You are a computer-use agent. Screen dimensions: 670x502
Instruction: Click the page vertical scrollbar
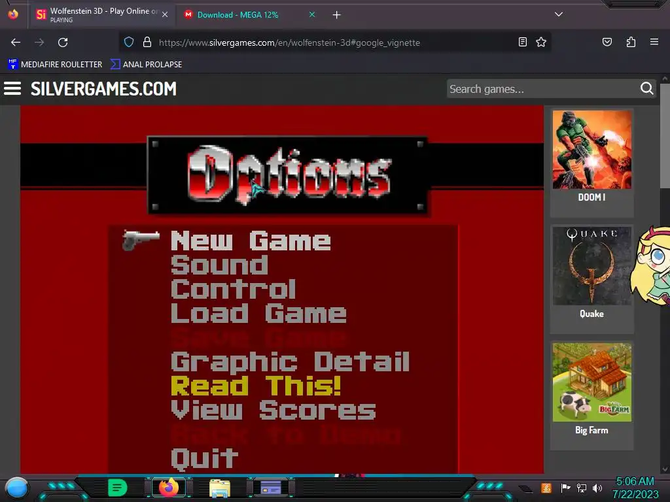665,137
